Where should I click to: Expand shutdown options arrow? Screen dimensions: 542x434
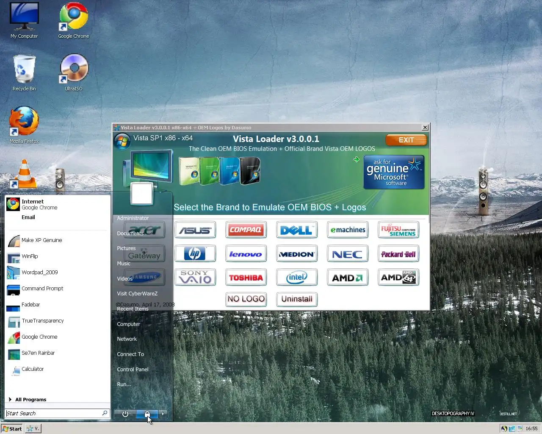point(163,414)
